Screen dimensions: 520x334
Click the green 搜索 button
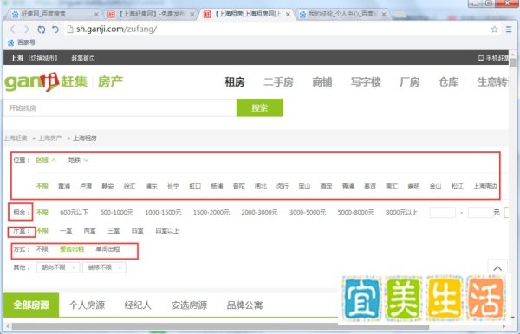(260, 107)
